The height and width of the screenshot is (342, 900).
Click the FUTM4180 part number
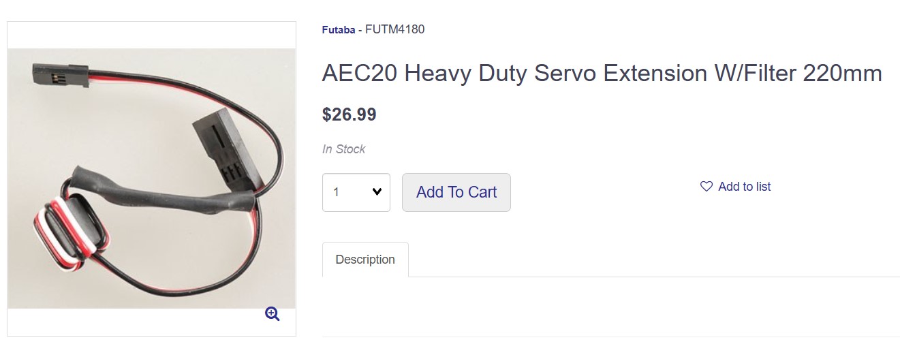(x=395, y=29)
